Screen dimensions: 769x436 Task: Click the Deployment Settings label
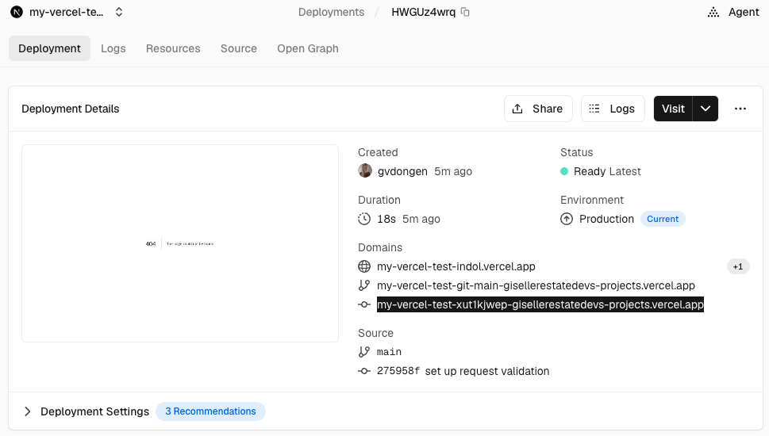pos(94,411)
